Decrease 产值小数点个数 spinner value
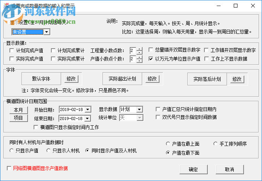Image resolution: width=262 pixels, height=181 pixels. 139,61
